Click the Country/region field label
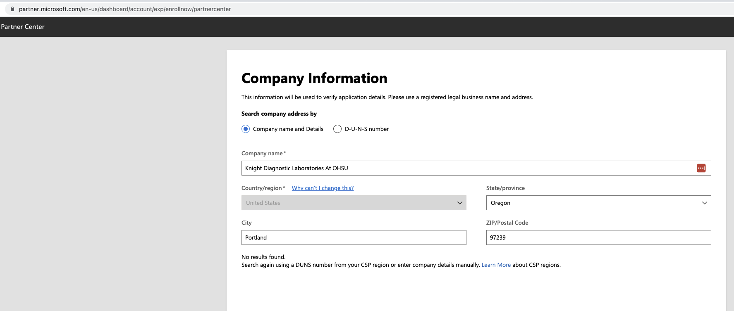This screenshot has height=311, width=734. click(x=263, y=188)
